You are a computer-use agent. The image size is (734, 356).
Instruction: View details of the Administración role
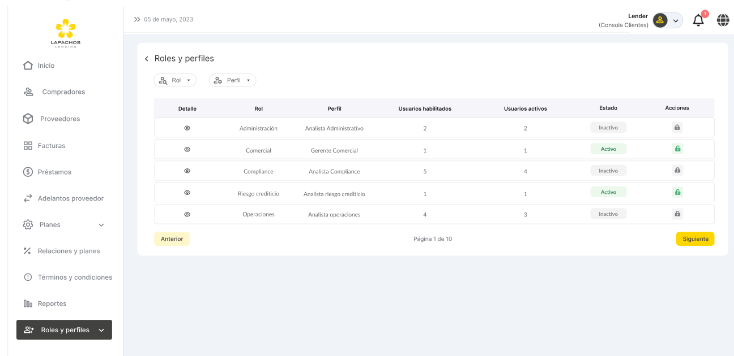(x=187, y=128)
